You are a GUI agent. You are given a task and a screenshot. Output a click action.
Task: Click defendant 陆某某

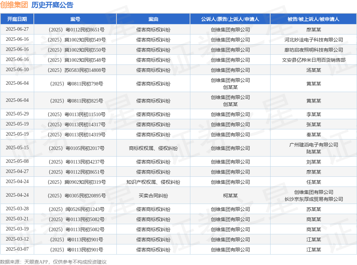[313, 152]
